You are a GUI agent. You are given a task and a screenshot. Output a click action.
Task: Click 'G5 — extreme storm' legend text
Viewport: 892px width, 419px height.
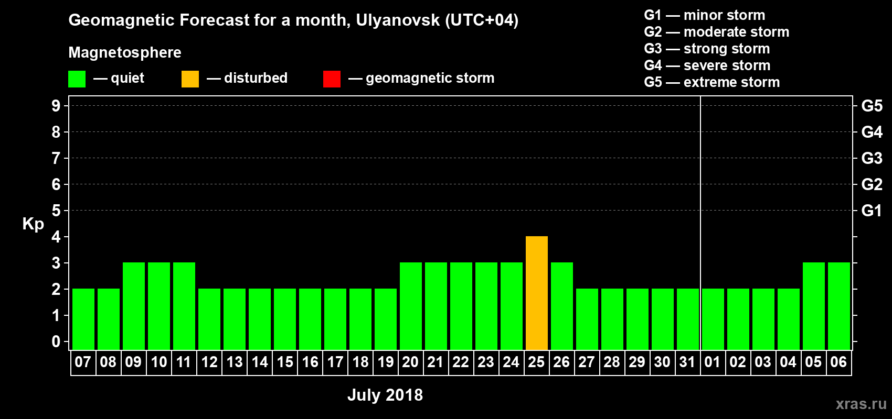click(x=712, y=82)
